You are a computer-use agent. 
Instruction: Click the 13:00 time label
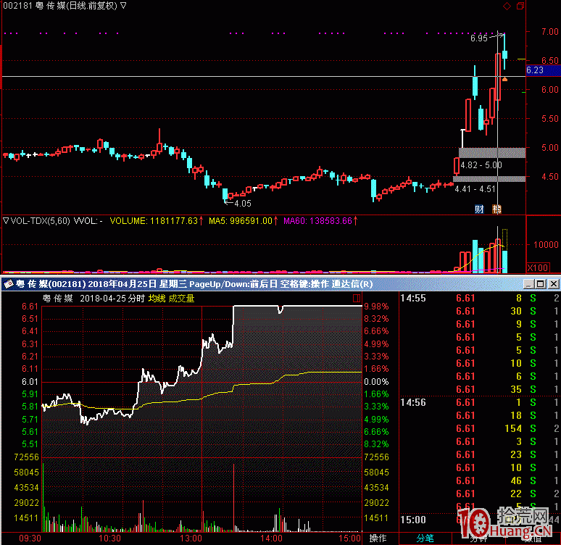(x=191, y=538)
